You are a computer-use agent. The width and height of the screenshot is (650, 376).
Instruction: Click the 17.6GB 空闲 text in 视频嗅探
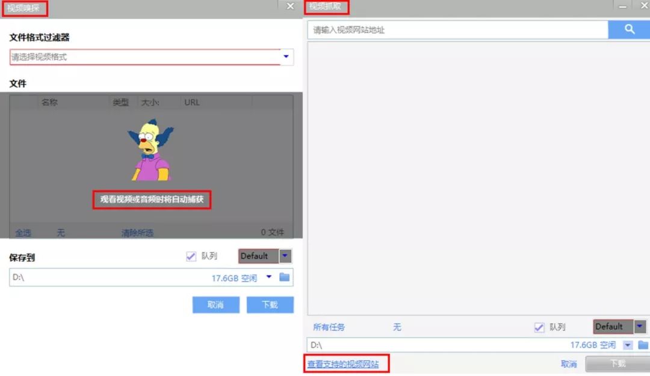pyautogui.click(x=234, y=278)
